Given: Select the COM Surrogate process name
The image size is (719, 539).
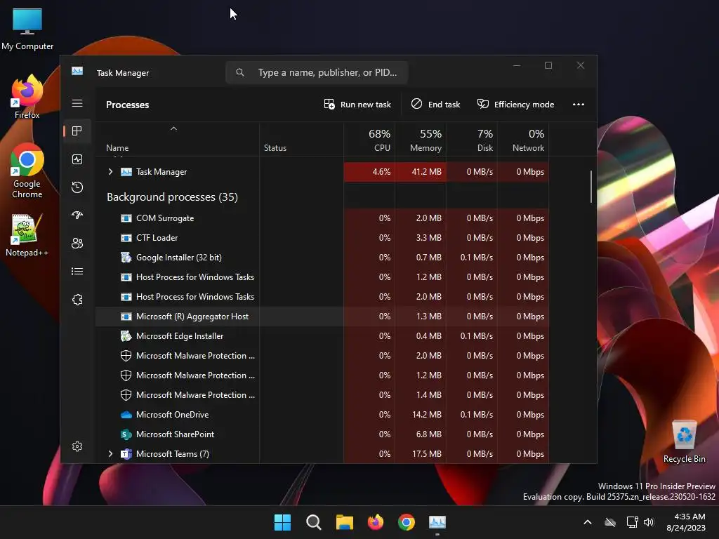Looking at the screenshot, I should 165,218.
